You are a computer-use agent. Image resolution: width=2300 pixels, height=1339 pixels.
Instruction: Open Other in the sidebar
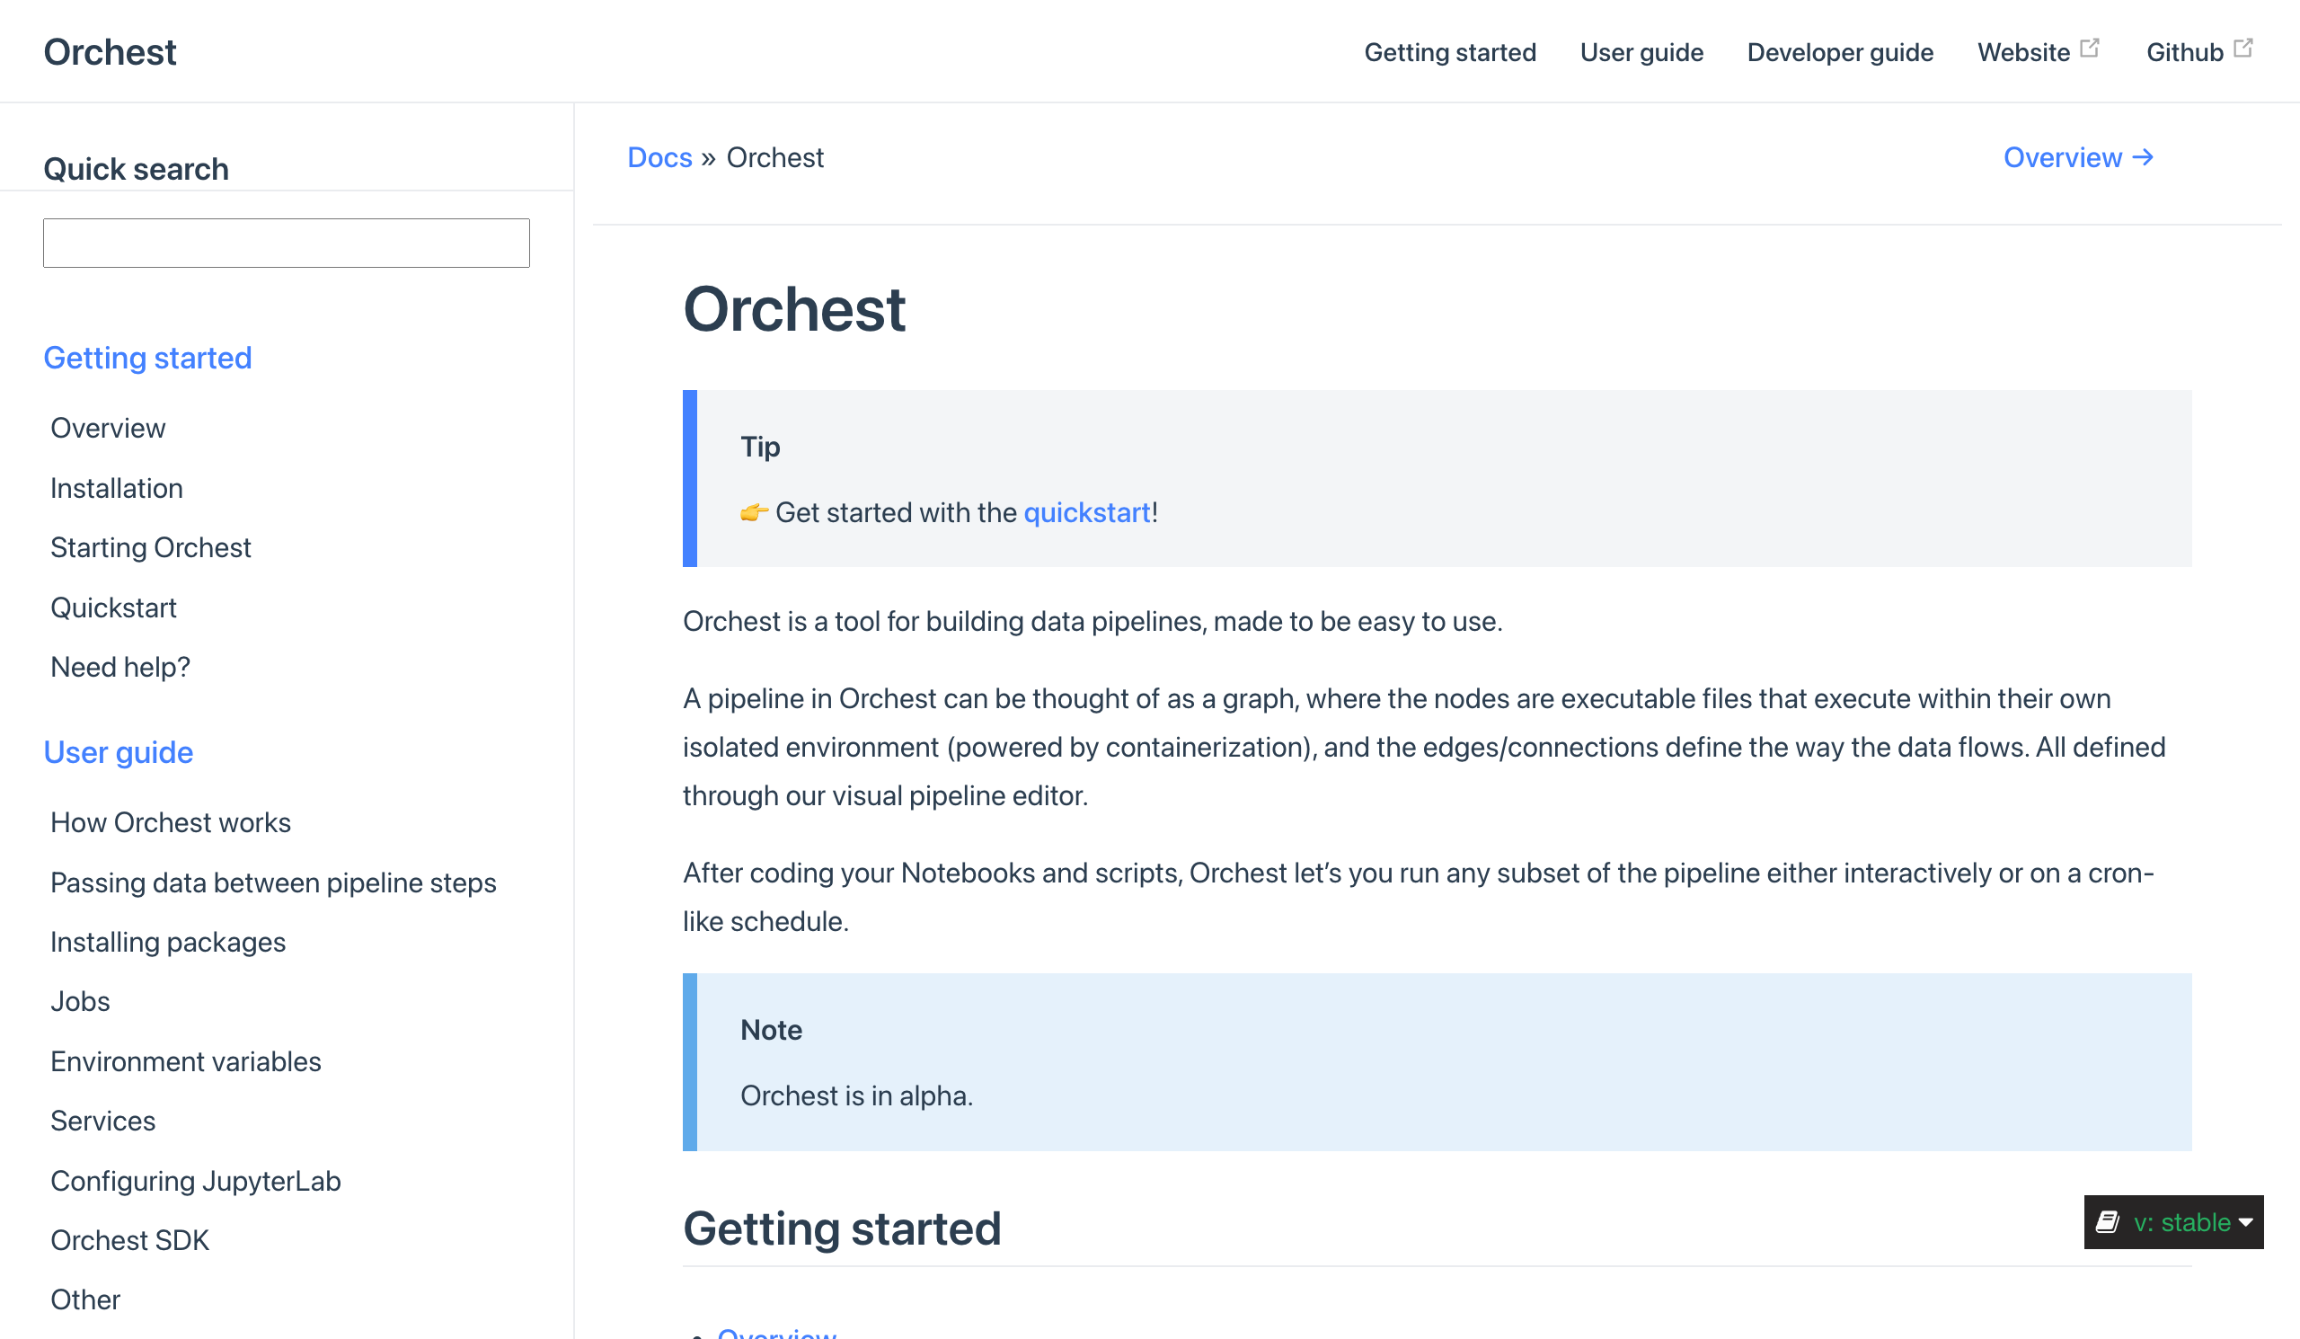coord(84,1299)
